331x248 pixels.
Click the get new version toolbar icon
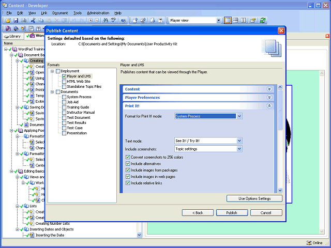click(153, 21)
